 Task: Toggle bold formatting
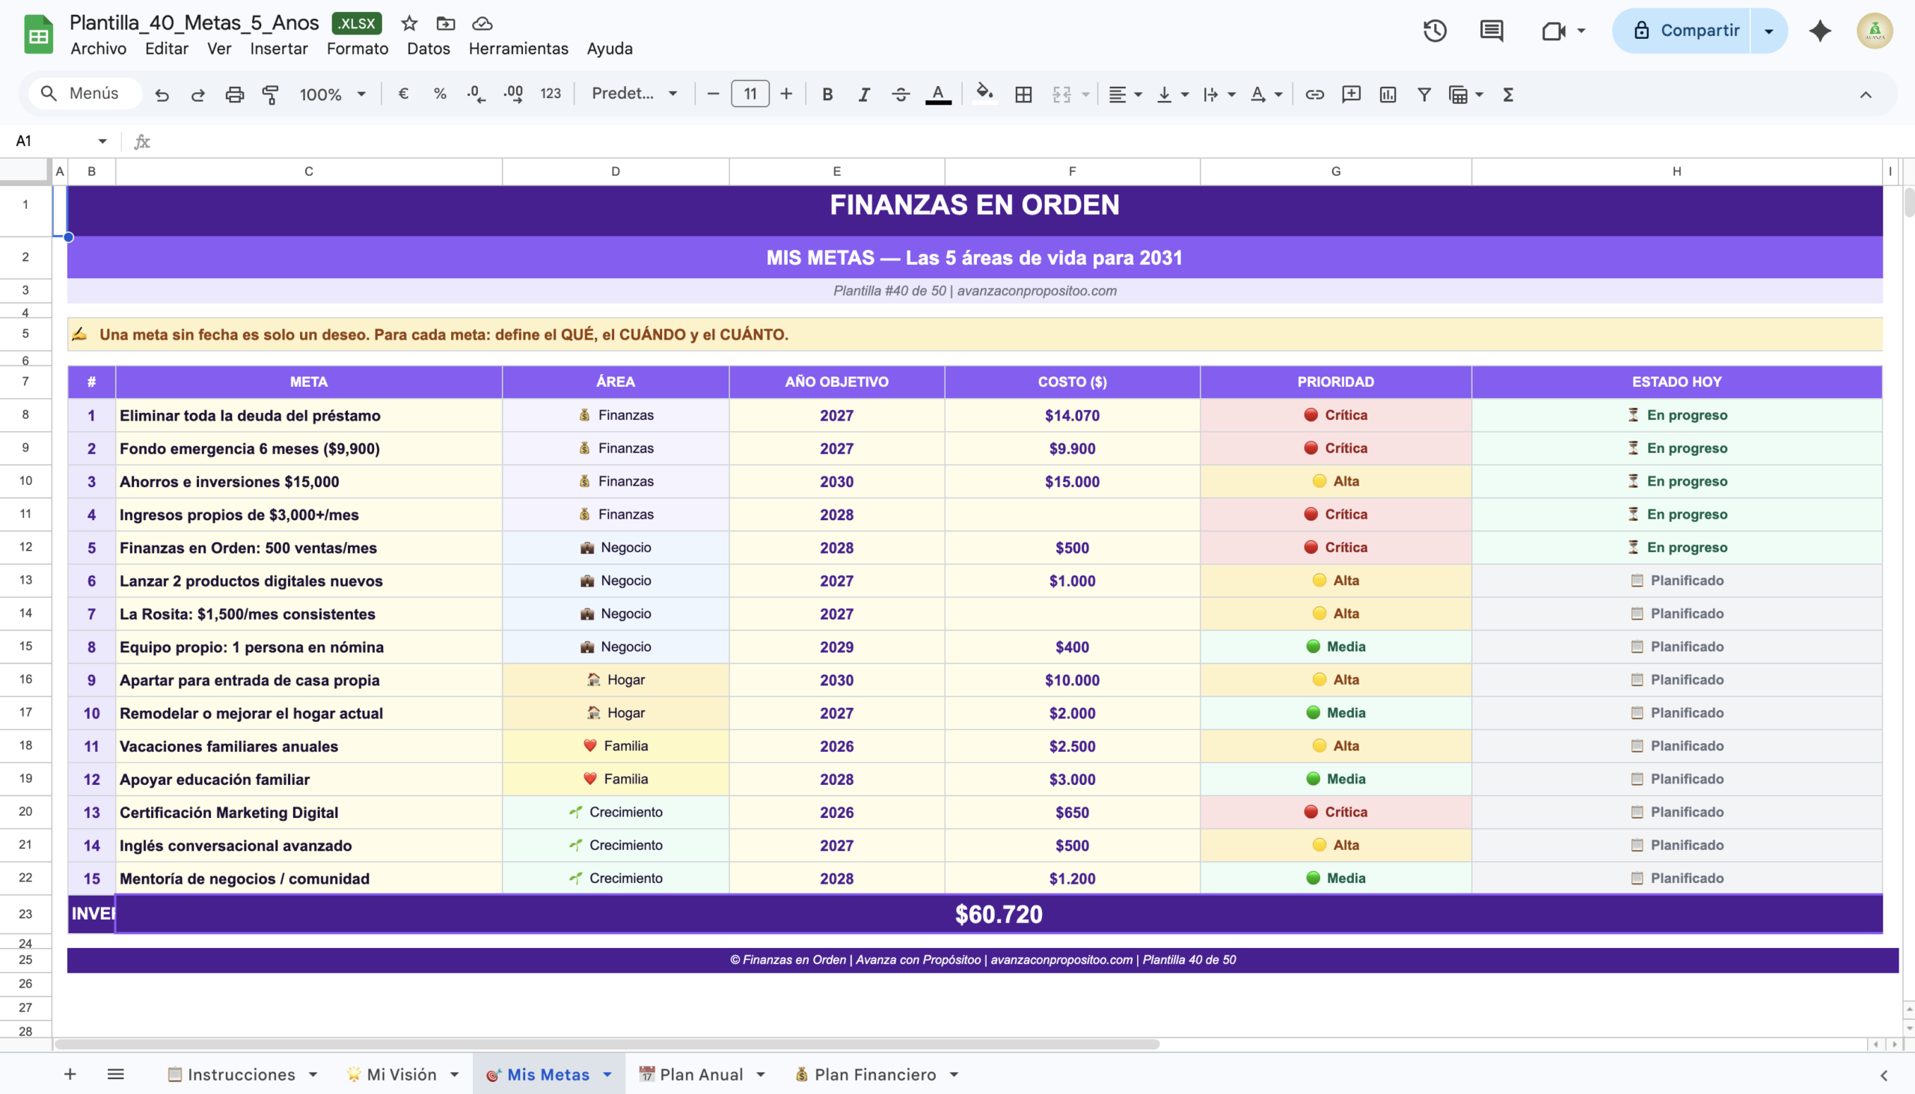[x=827, y=94]
